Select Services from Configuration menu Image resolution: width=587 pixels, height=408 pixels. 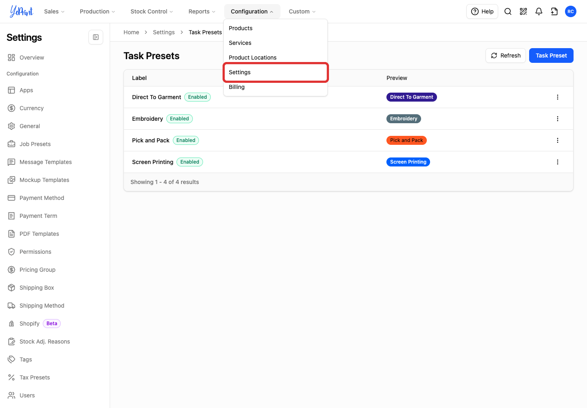(x=276, y=43)
